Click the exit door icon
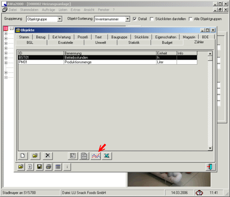This screenshot has width=230, height=197. click(x=210, y=167)
